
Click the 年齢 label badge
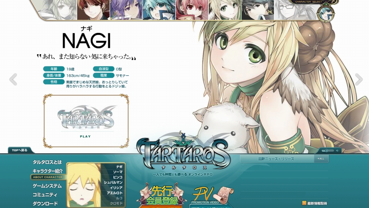coord(54,69)
